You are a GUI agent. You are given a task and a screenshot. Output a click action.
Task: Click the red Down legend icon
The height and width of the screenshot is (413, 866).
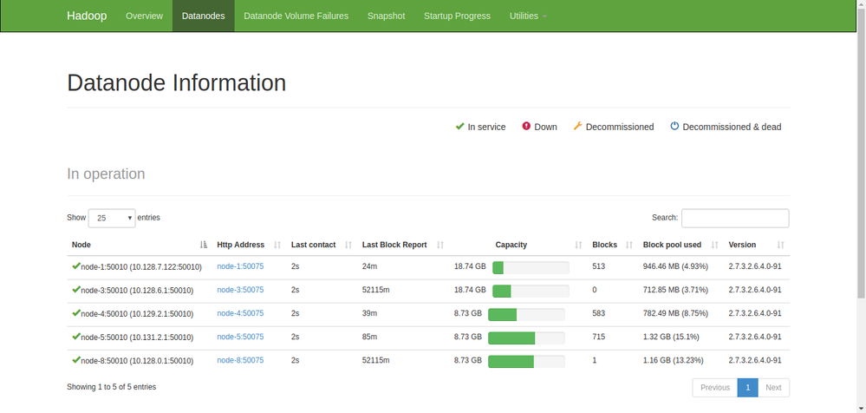pyautogui.click(x=526, y=127)
